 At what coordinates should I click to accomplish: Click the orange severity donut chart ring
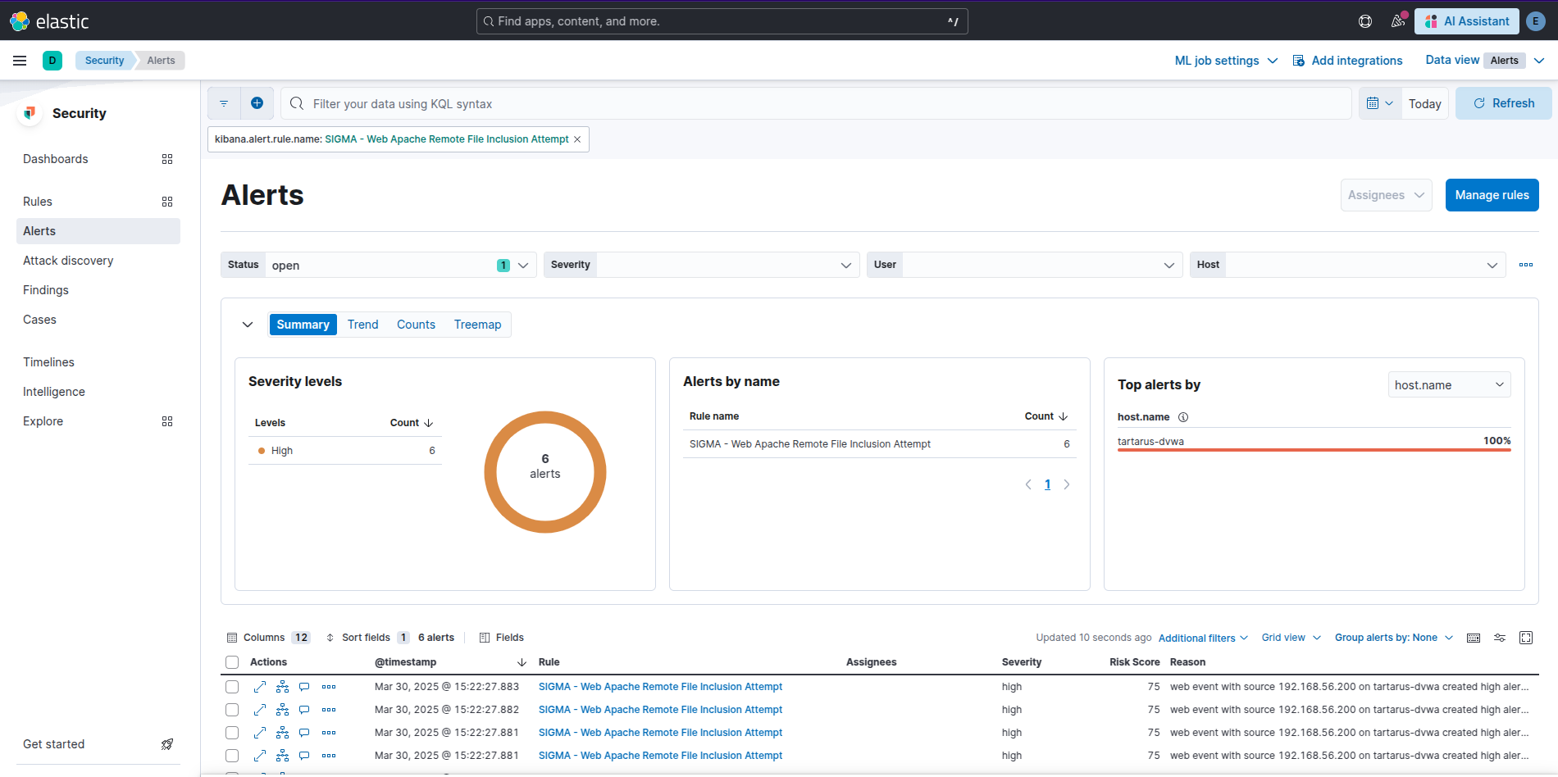coord(490,472)
